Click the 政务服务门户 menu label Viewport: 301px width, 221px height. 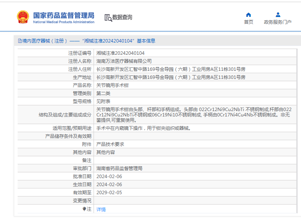(x=278, y=22)
